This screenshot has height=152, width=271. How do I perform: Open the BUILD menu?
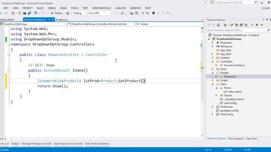point(40,8)
